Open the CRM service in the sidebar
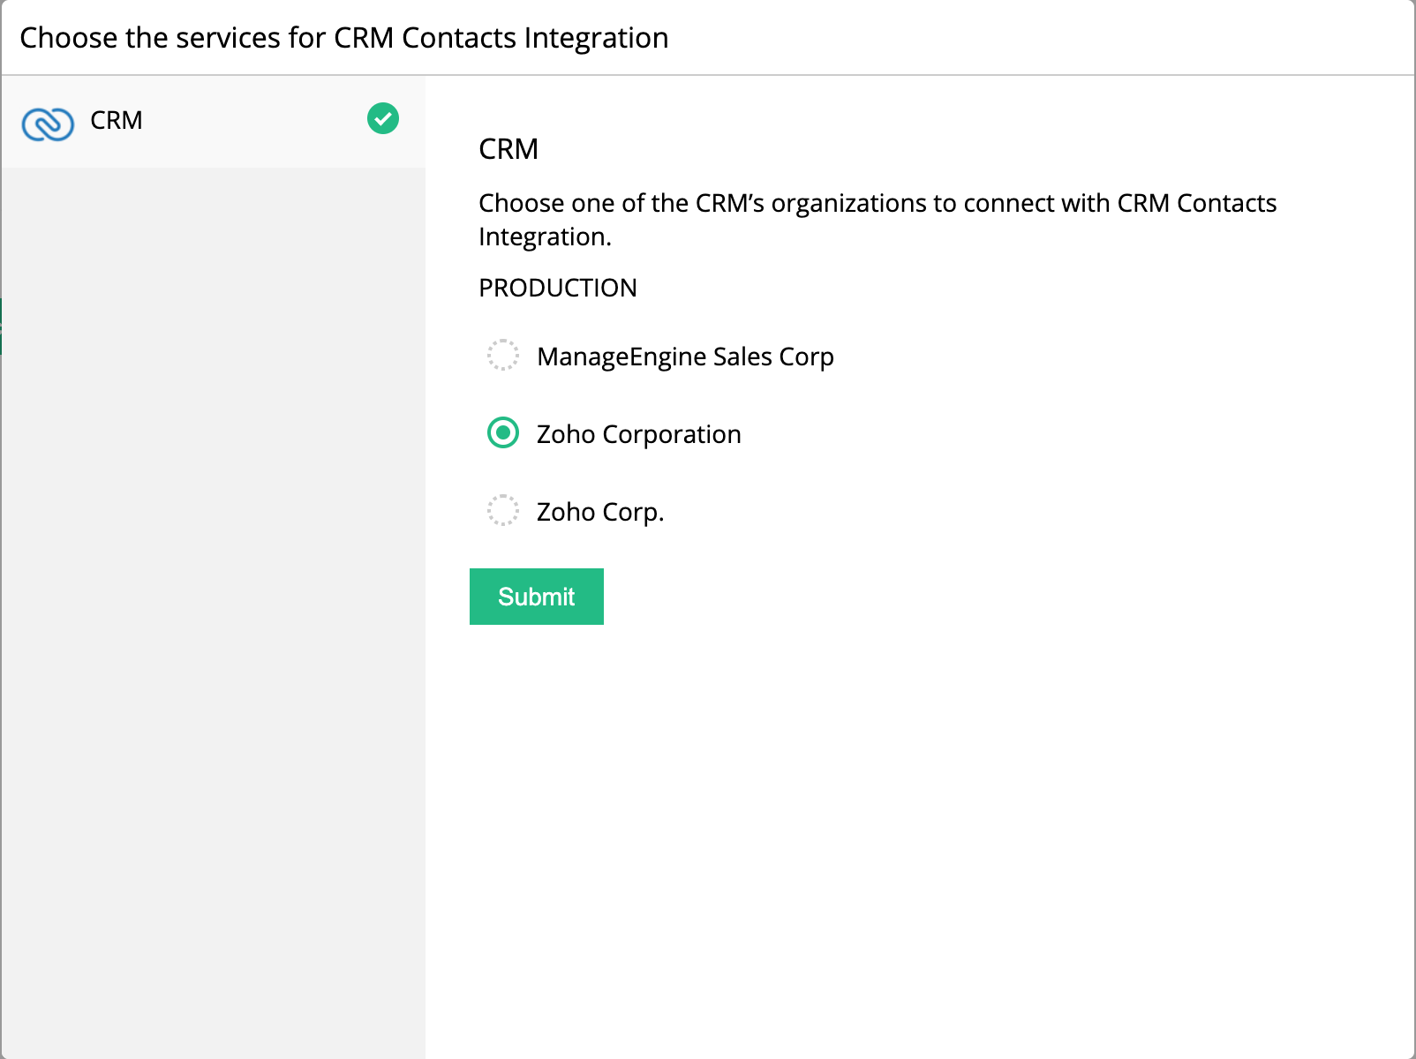 (x=117, y=120)
